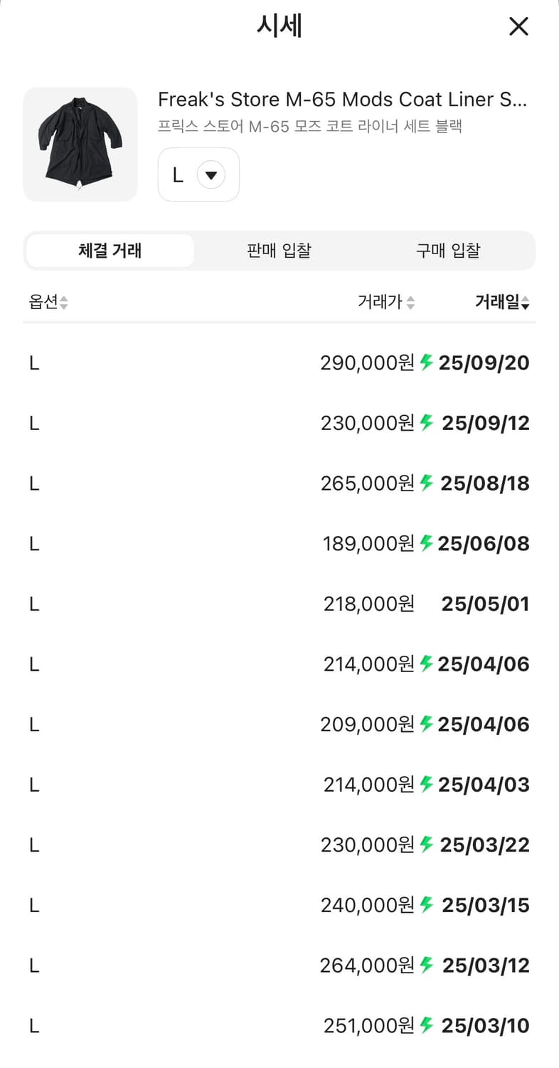
Task: Click lightning icon on 209,000원 trade
Action: pyautogui.click(x=427, y=724)
